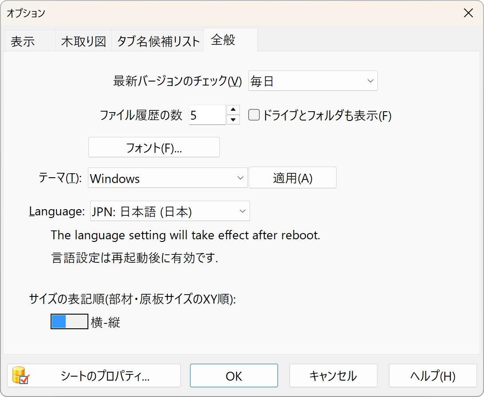Open the タブ名候補リスト tab
Viewport: 484px width, 397px height.
pyautogui.click(x=158, y=42)
